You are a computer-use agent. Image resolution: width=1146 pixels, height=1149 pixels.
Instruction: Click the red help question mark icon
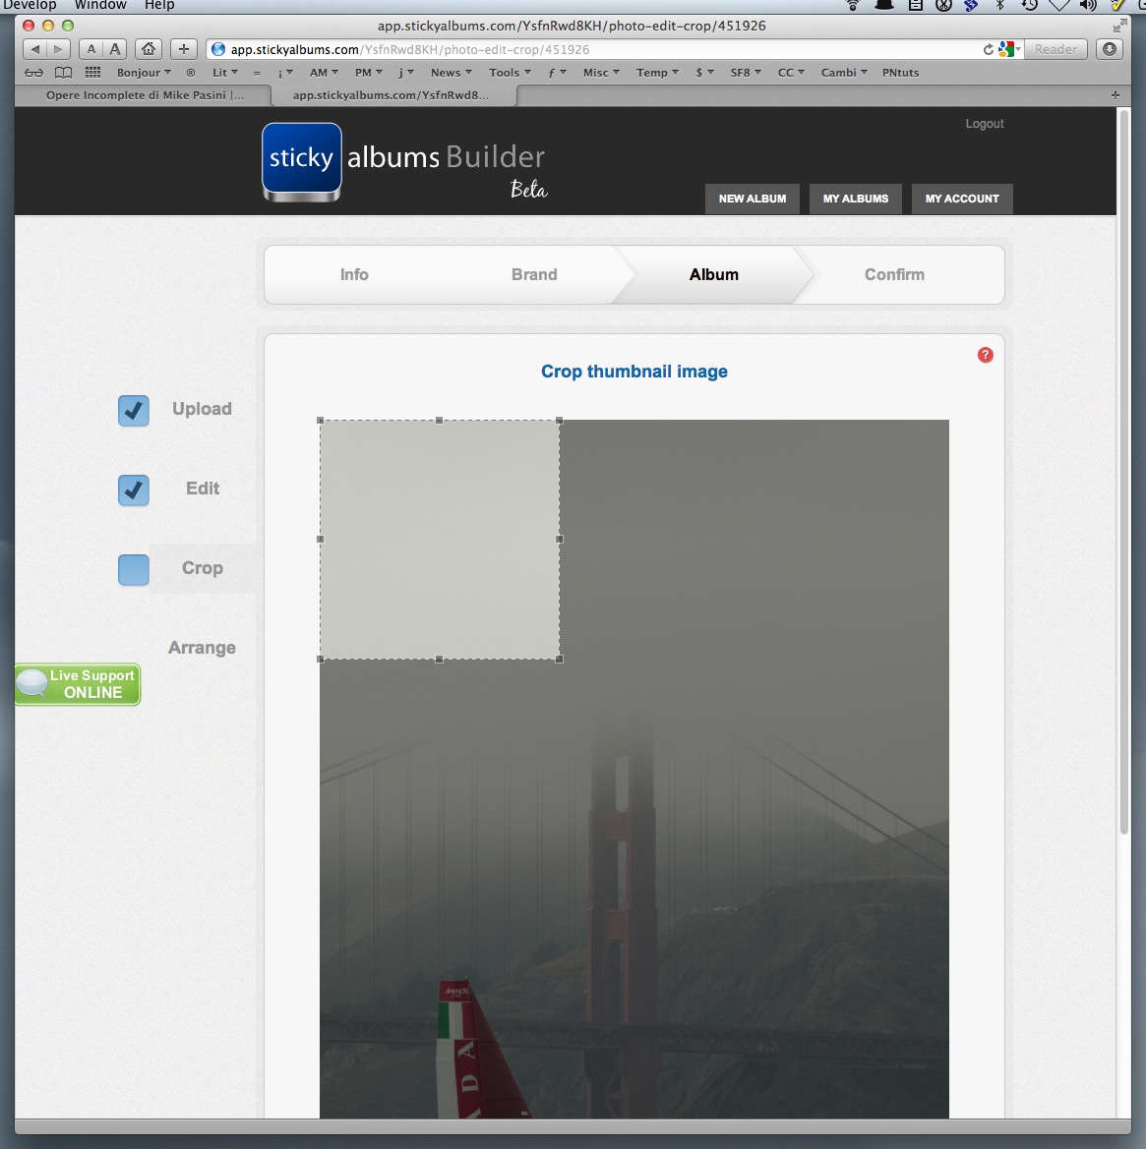(985, 355)
